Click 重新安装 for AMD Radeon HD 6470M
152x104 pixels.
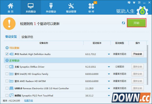[x=138, y=81]
